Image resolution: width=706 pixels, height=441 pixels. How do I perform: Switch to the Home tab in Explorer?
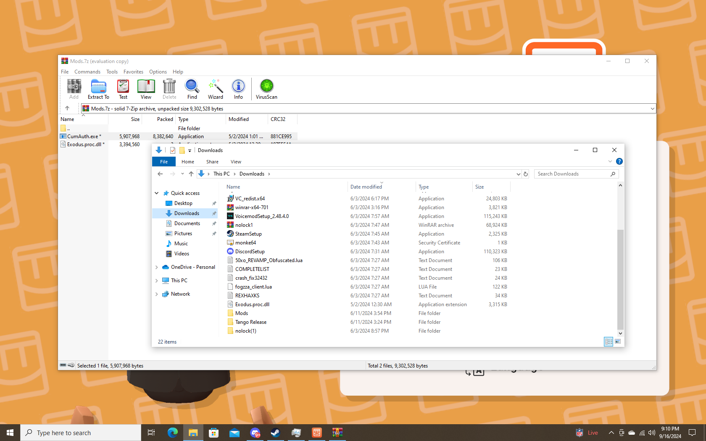coord(188,162)
